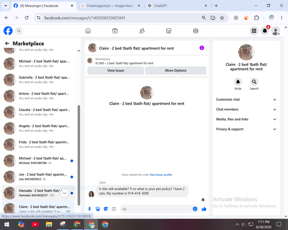Open Claudia conversation
This screenshot has width=288, height=230.
(39, 112)
